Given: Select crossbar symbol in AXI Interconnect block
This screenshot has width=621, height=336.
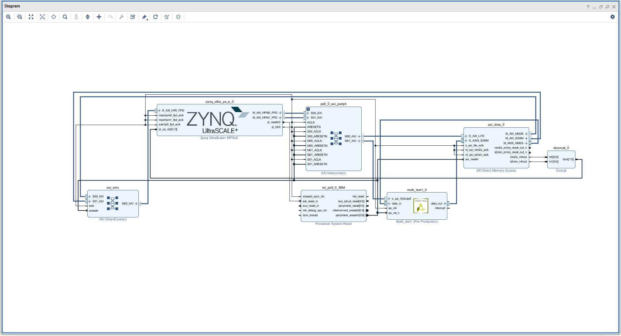Looking at the screenshot, I should (336, 138).
